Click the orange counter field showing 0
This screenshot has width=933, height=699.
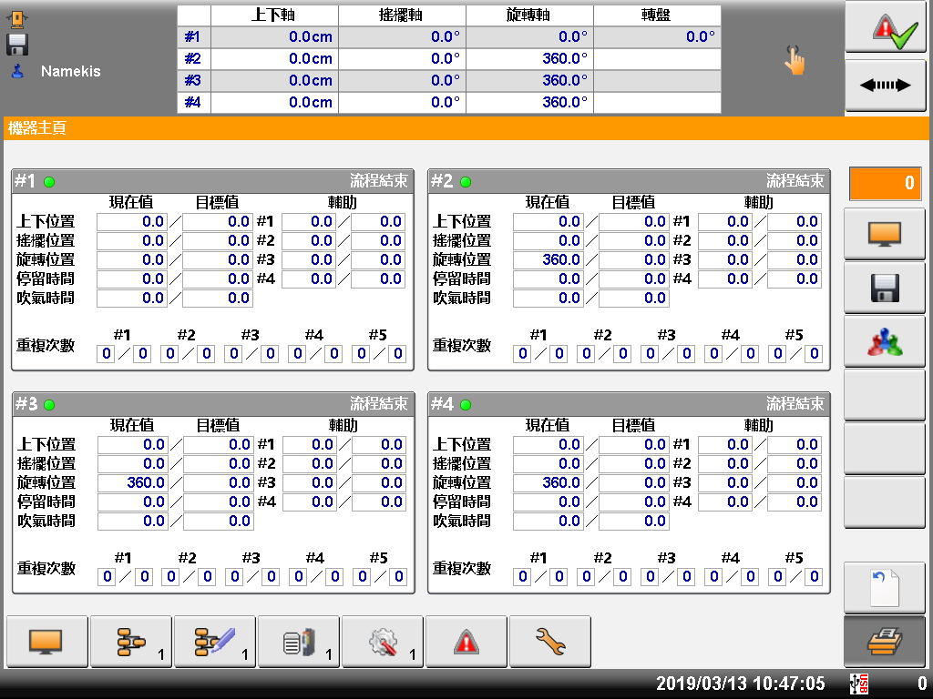(884, 184)
